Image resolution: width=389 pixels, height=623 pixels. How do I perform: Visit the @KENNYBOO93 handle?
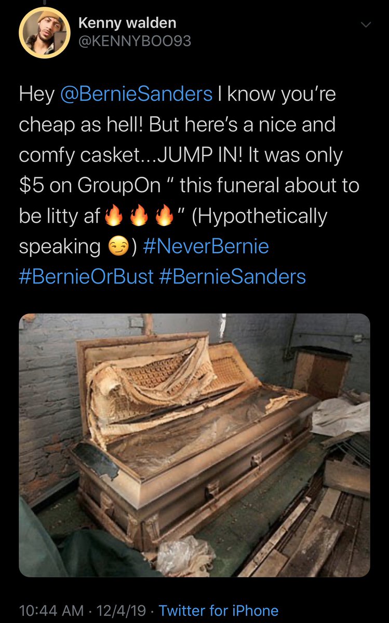tap(135, 40)
